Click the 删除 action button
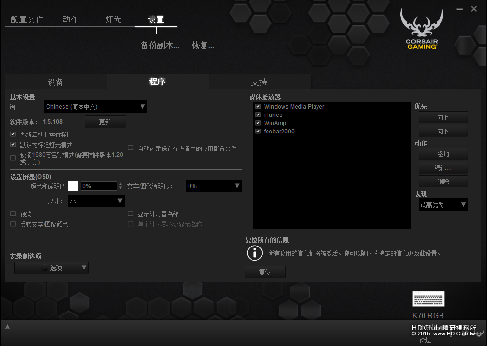The image size is (487, 346). coord(443,181)
